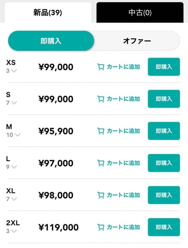The image size is (188, 248).
Task: Buy size S now with 即購入 button
Action: click(x=164, y=99)
